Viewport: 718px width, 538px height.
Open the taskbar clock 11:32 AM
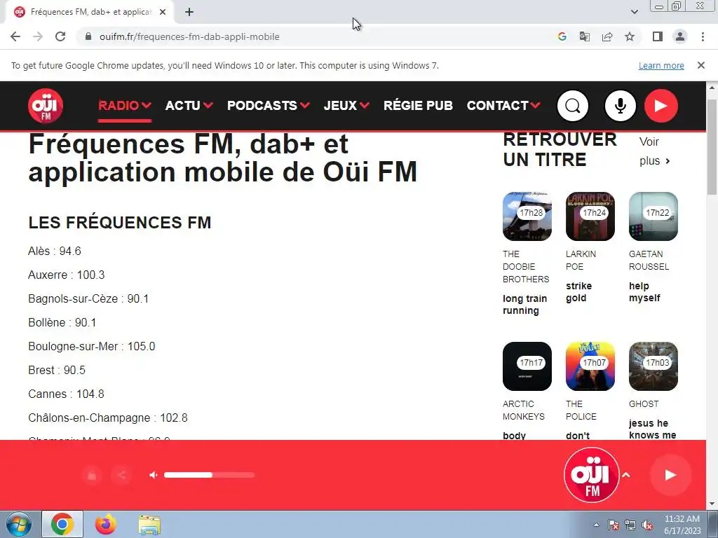coord(682,525)
